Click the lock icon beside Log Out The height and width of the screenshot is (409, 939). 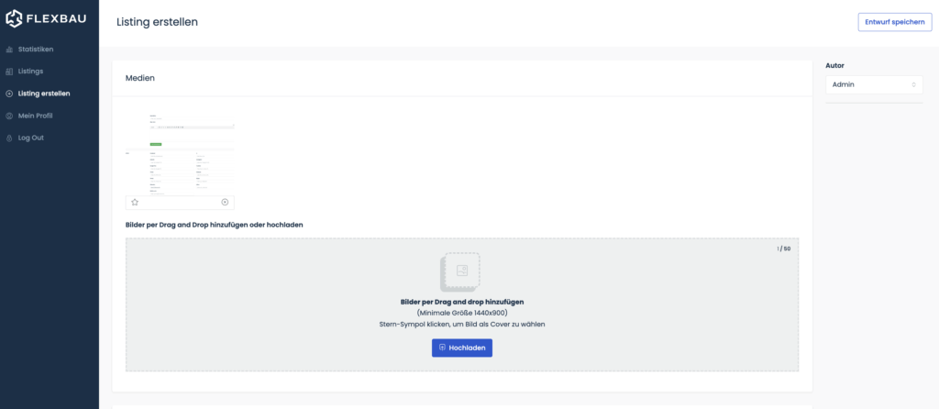pyautogui.click(x=9, y=138)
